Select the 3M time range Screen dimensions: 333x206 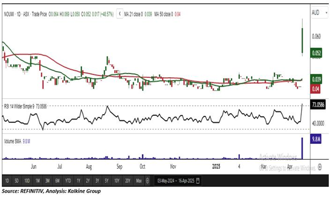coord(47,181)
